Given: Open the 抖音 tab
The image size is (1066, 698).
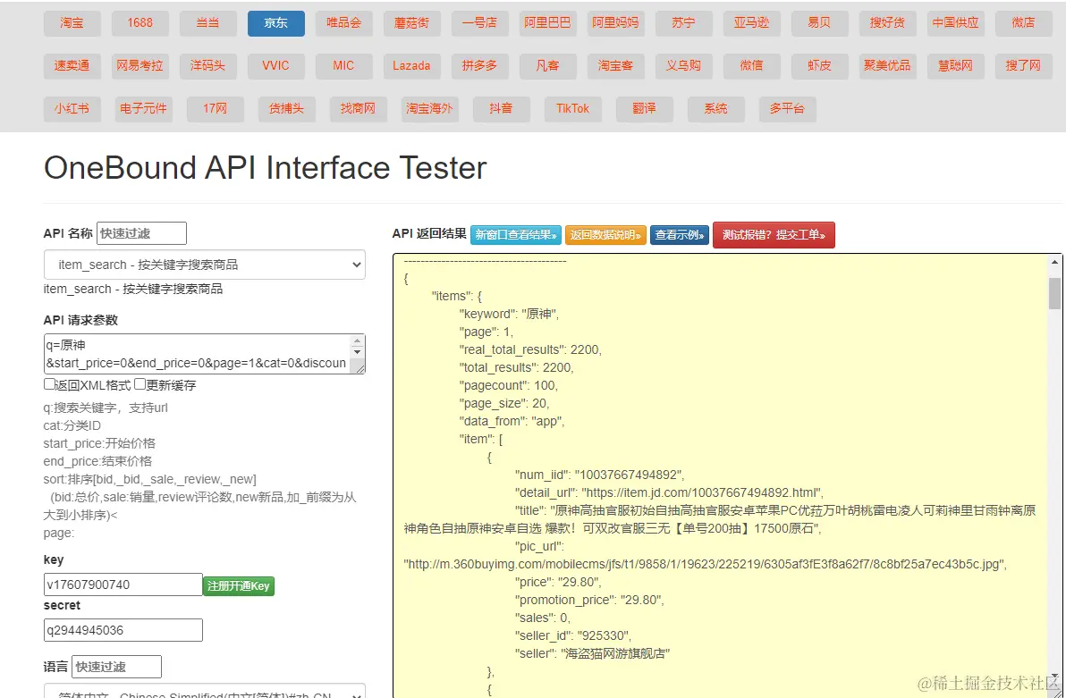Looking at the screenshot, I should [502, 109].
